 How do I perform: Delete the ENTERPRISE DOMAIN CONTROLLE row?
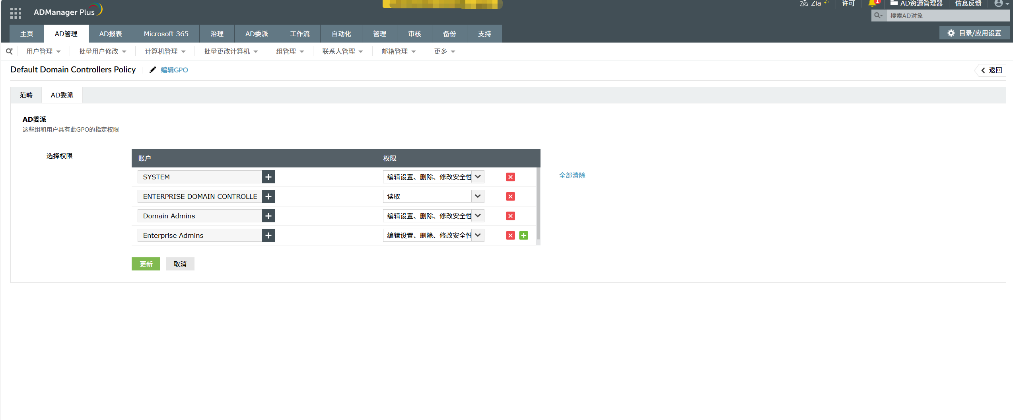point(511,196)
